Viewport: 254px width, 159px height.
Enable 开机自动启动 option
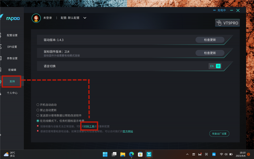[38, 105]
